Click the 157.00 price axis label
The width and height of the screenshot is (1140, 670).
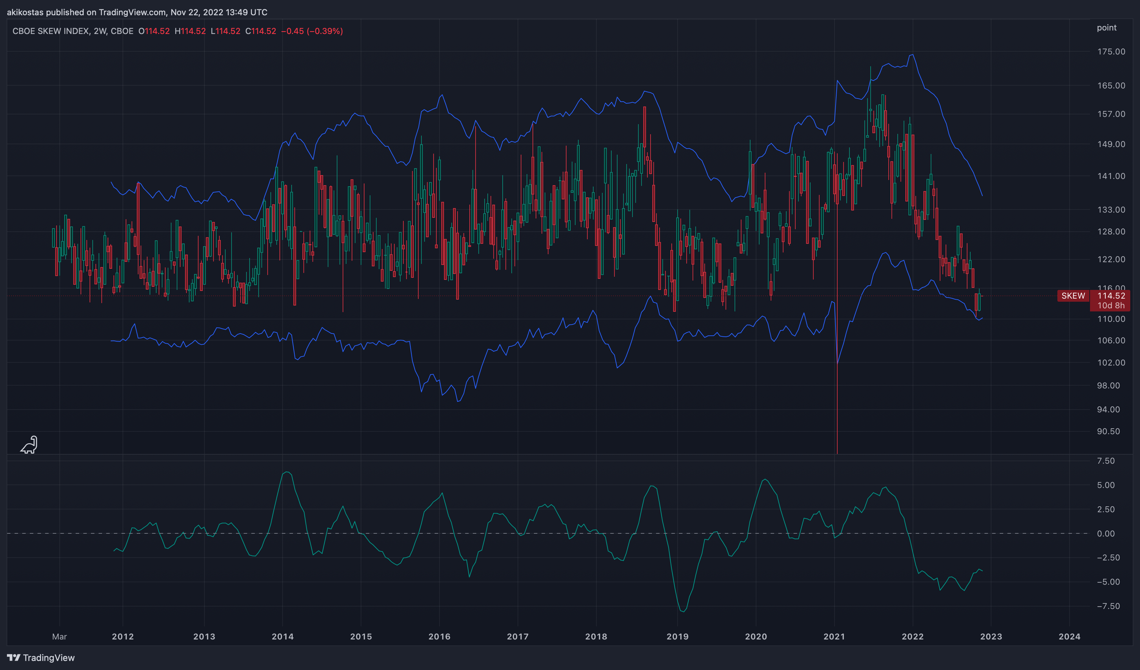coord(1111,114)
